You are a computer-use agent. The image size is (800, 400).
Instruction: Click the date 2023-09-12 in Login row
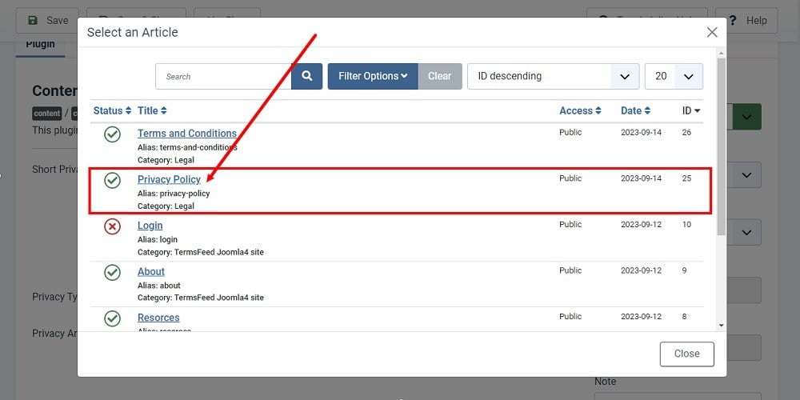point(642,224)
